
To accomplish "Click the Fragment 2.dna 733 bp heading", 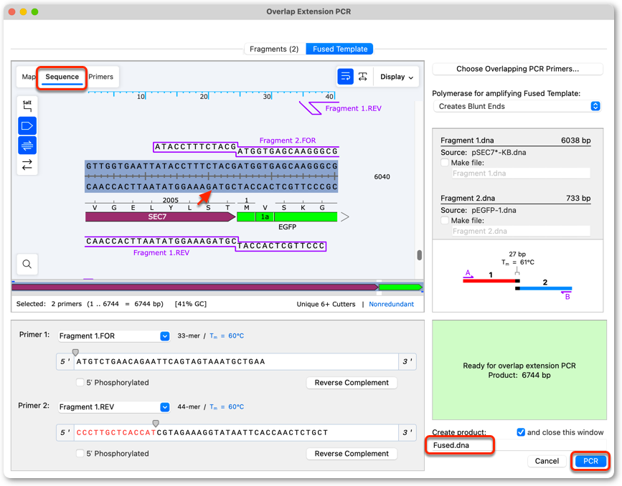I will pos(515,199).
